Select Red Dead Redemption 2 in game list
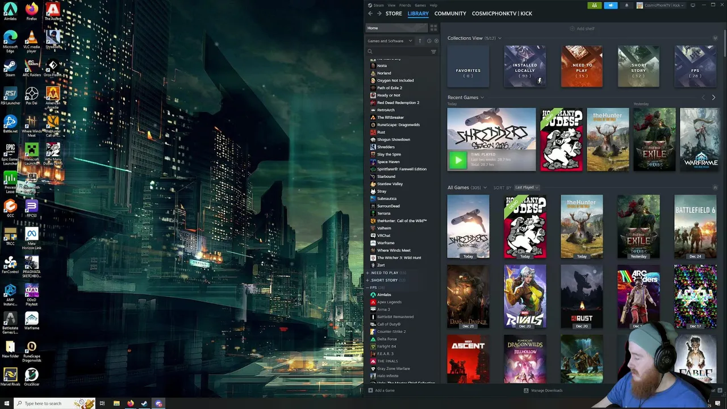The height and width of the screenshot is (409, 727). (x=398, y=103)
